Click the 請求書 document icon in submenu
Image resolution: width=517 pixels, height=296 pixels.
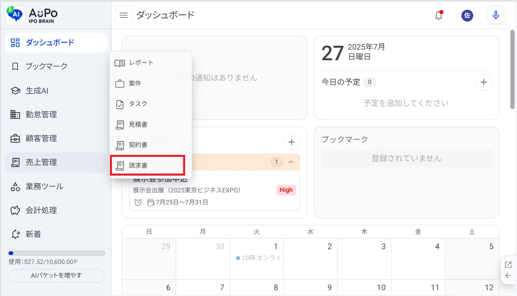[120, 166]
